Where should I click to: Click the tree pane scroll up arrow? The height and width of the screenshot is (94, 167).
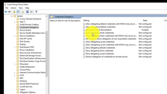tap(47, 16)
